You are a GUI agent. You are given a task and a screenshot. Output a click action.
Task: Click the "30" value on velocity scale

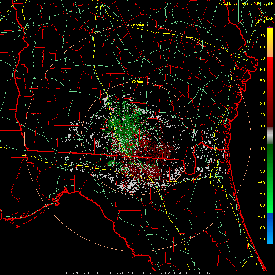262,104
